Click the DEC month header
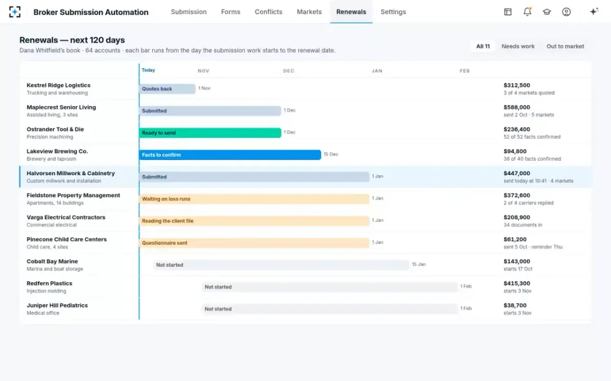Viewport: 611px width, 381px height. click(x=289, y=71)
